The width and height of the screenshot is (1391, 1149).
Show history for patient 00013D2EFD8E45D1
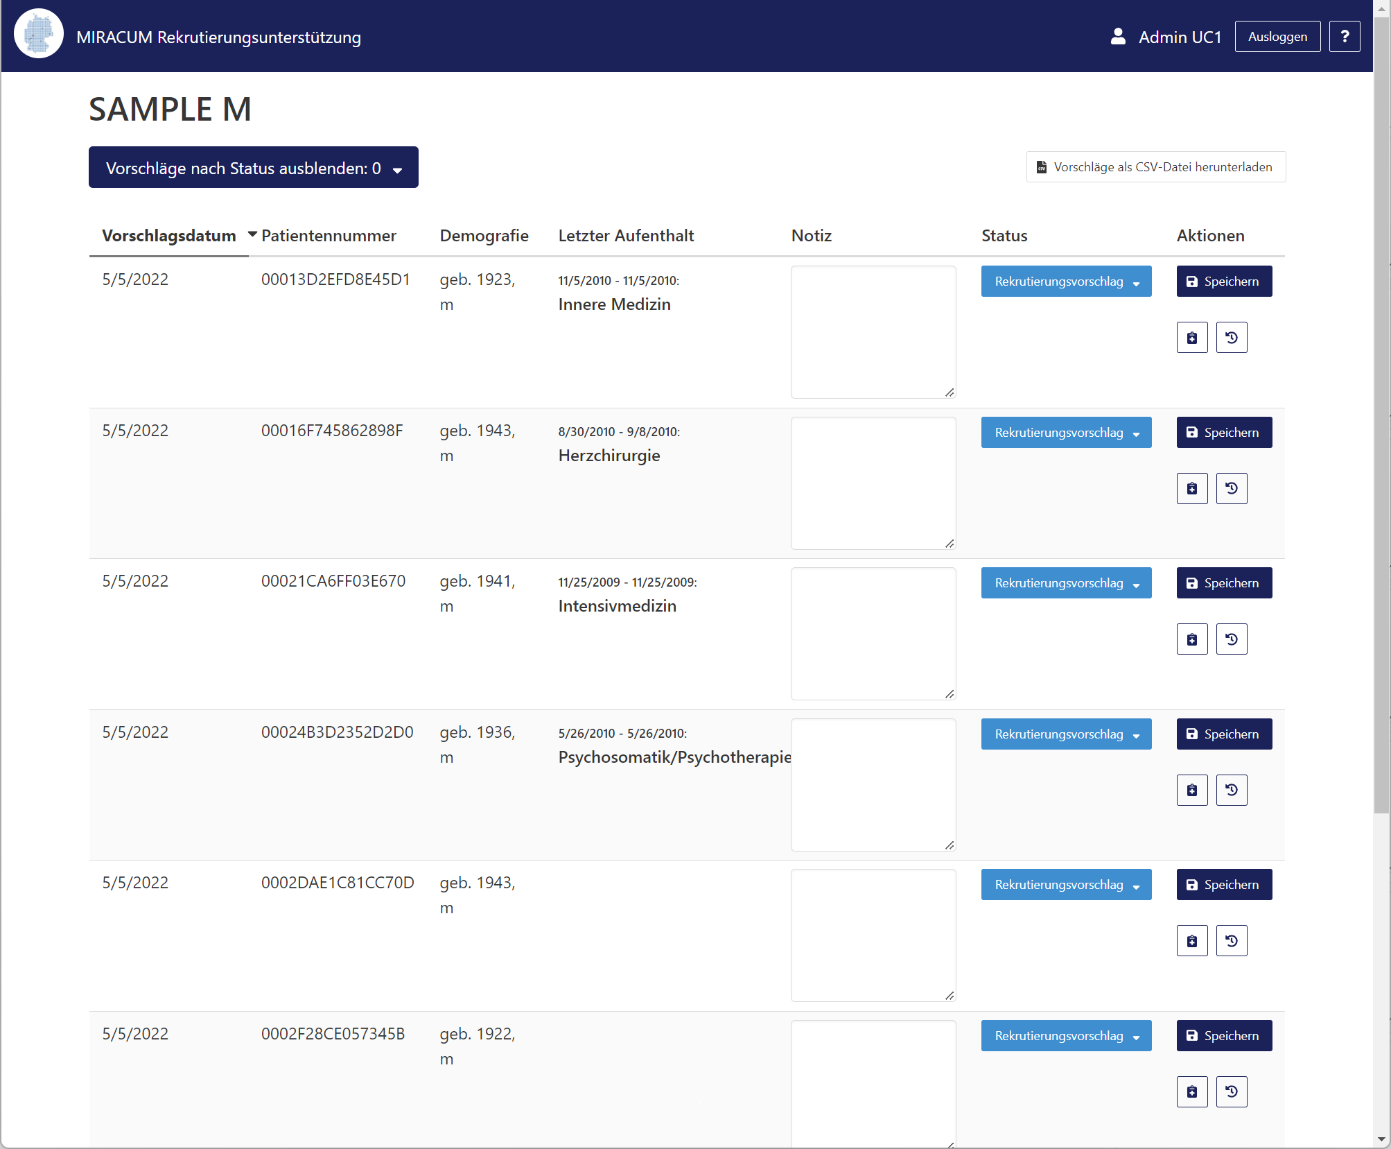click(x=1232, y=338)
